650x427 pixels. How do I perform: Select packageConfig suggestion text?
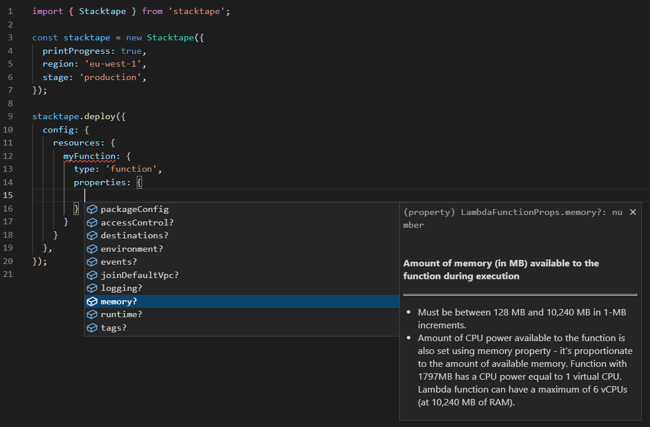[134, 209]
